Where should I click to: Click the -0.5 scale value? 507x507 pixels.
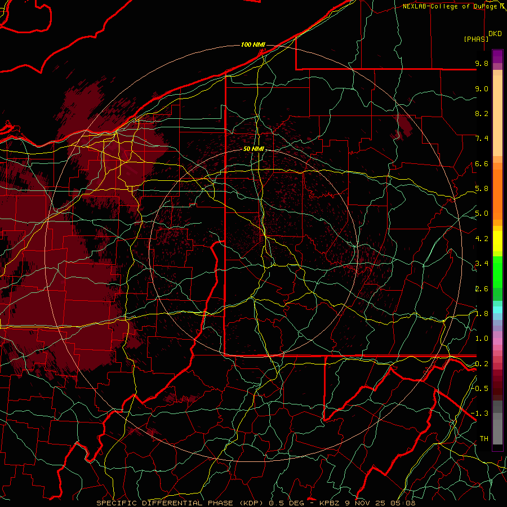(480, 388)
